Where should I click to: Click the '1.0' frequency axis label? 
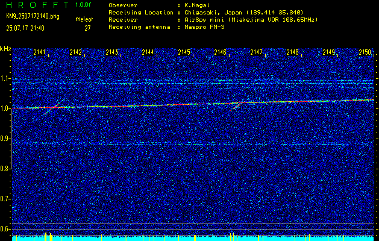(5, 108)
